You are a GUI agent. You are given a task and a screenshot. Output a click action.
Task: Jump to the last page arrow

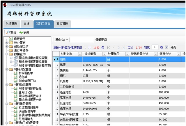(x=124, y=47)
